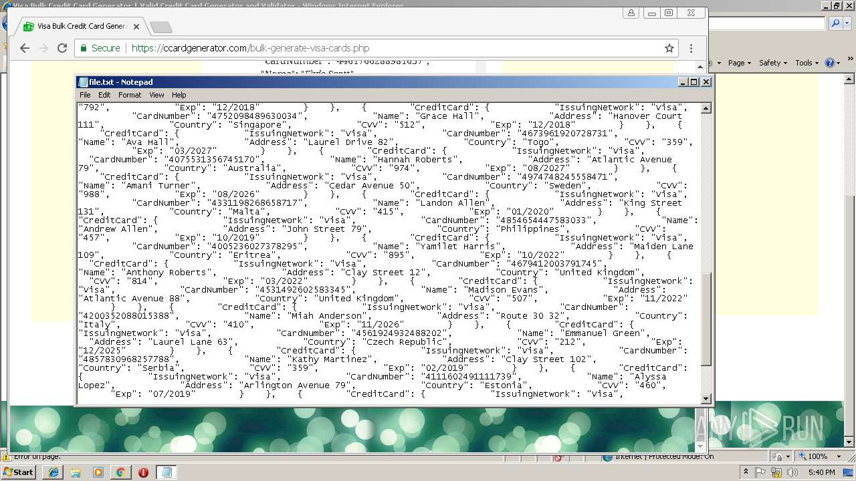The image size is (856, 481).
Task: Open the IE Safety dropdown menu
Action: click(x=773, y=63)
